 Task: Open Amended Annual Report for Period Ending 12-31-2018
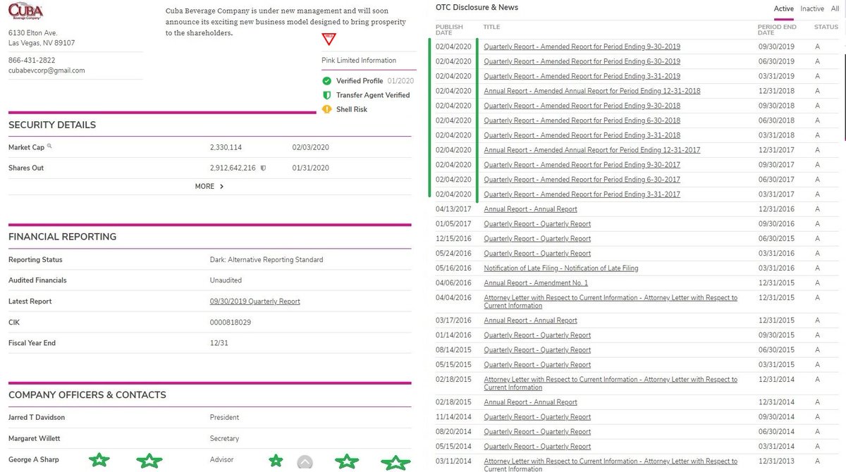pyautogui.click(x=592, y=91)
